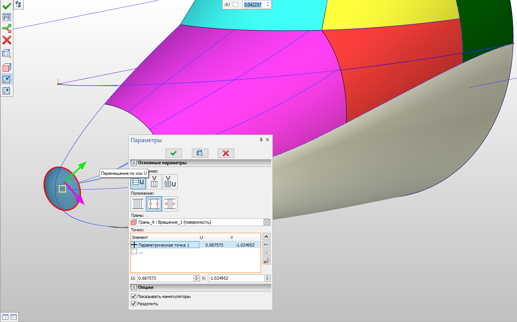Toggle Разделить checkbox
This screenshot has height=322, width=517.
(x=134, y=304)
